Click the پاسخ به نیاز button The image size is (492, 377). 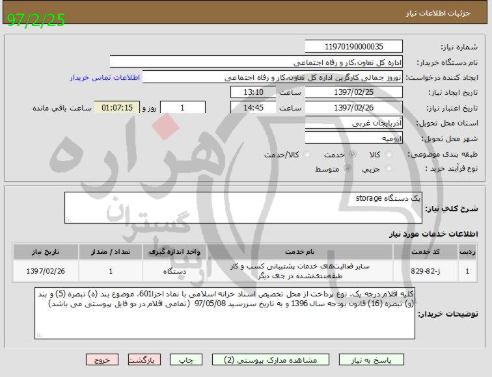coord(371,359)
